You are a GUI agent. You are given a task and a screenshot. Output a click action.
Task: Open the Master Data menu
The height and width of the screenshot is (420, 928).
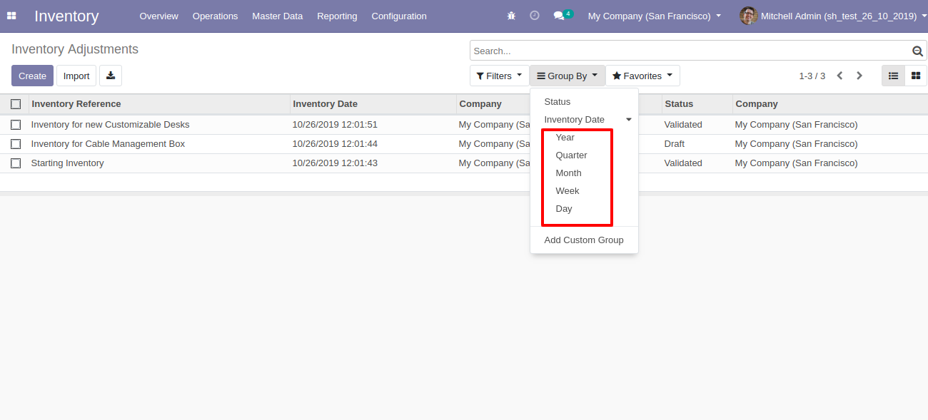(x=277, y=16)
